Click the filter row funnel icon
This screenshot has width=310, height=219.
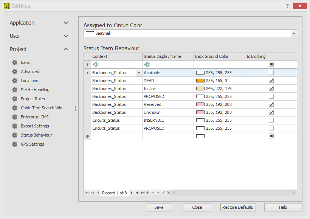tap(87, 65)
